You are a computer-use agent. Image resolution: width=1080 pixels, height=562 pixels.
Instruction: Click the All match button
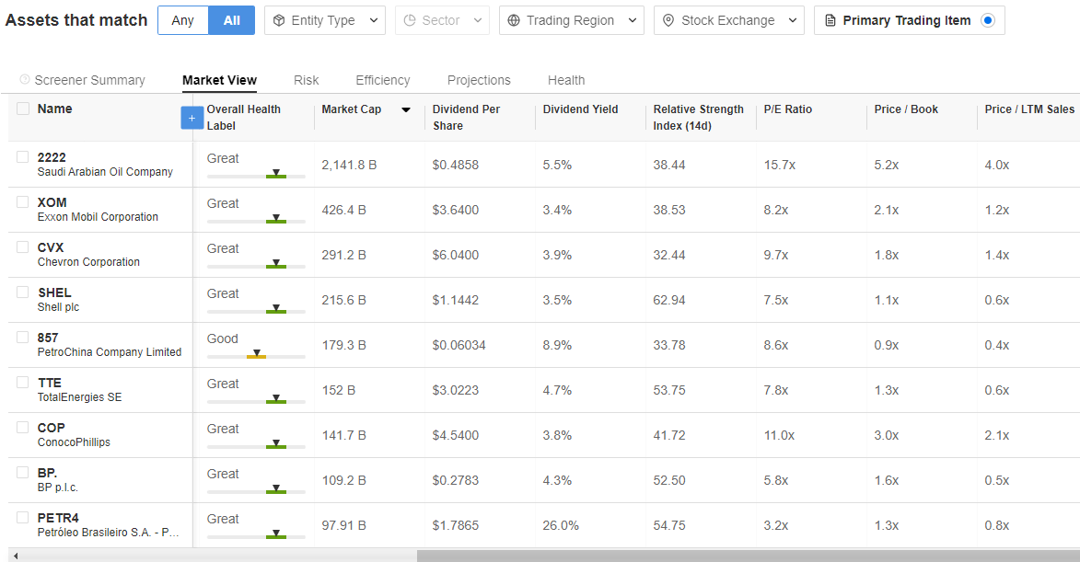[x=231, y=20]
